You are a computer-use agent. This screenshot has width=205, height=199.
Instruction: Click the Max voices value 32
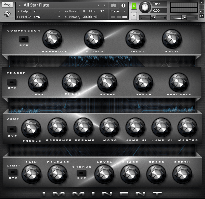point(102,11)
